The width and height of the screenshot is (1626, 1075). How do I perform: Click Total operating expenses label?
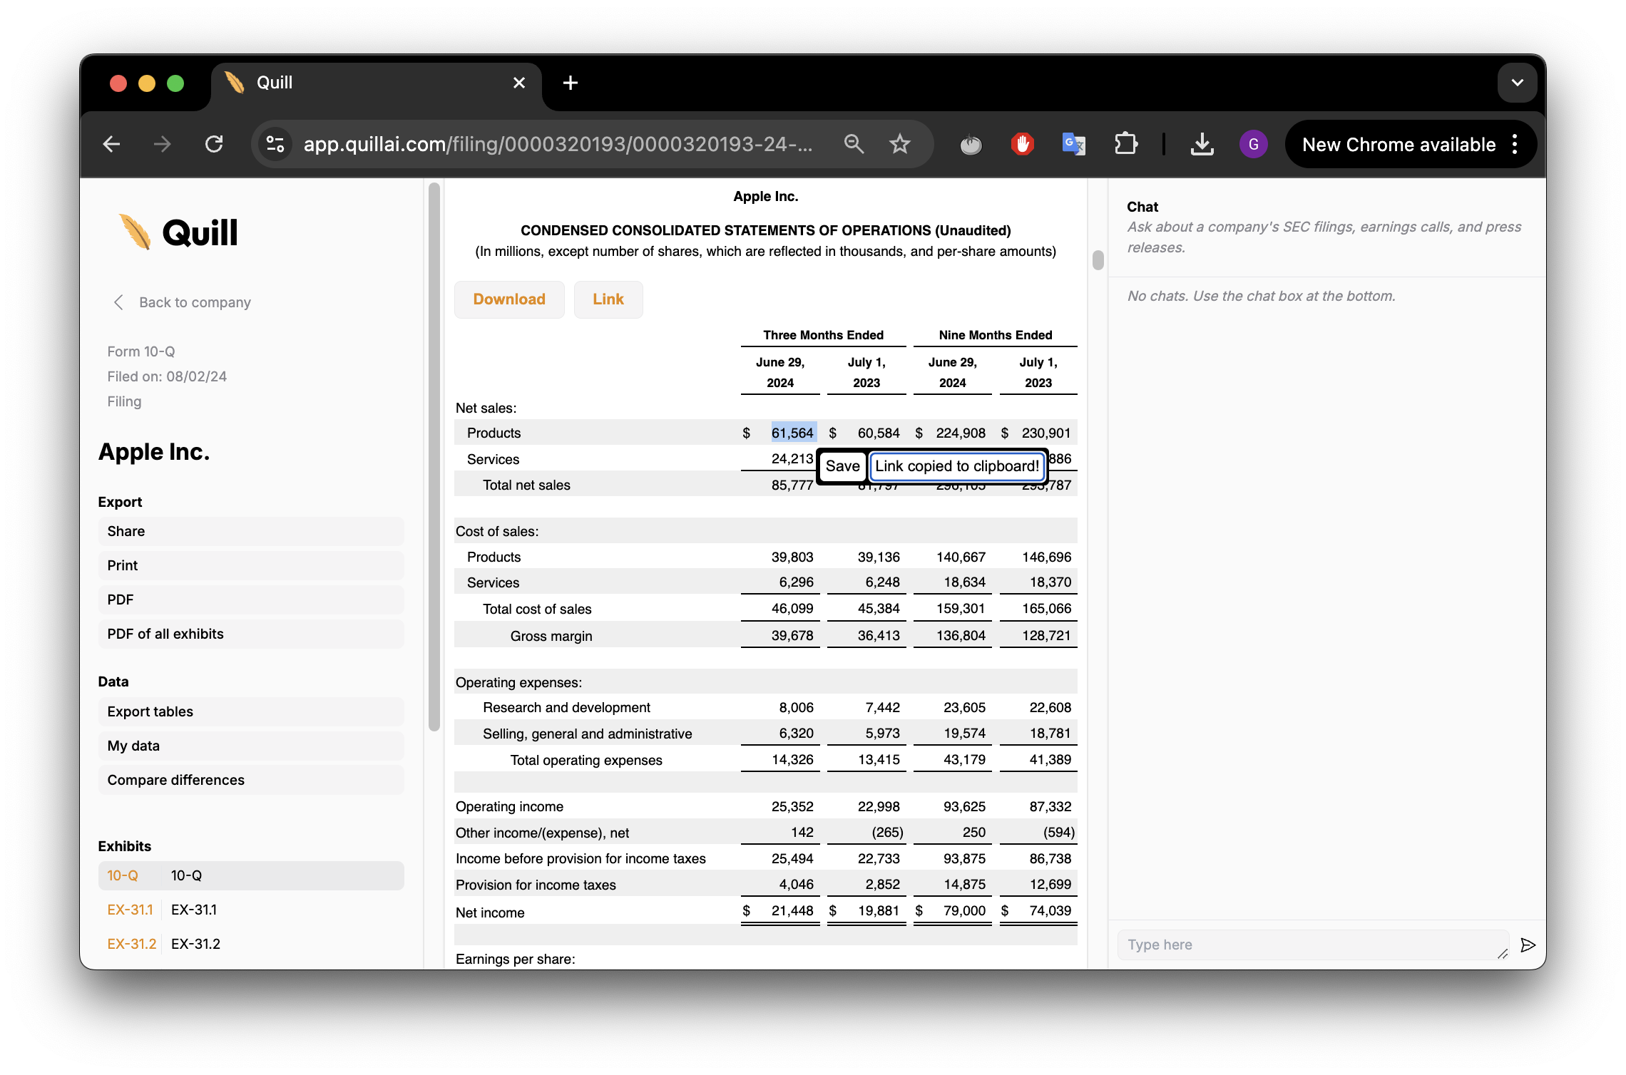[586, 761]
